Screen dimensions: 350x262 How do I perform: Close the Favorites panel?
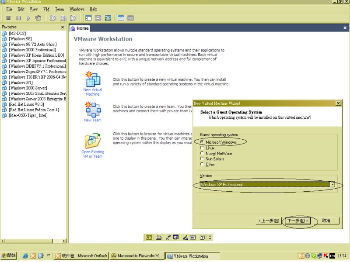click(x=63, y=27)
